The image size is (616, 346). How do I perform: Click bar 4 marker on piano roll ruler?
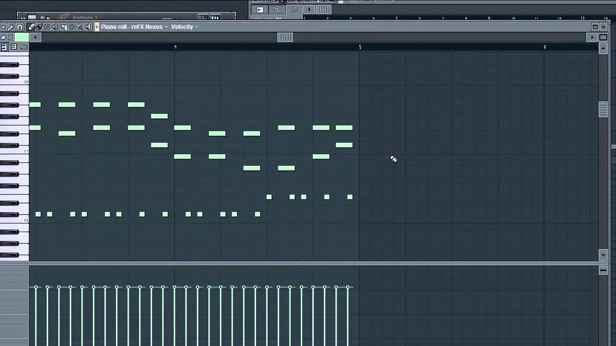coord(175,47)
